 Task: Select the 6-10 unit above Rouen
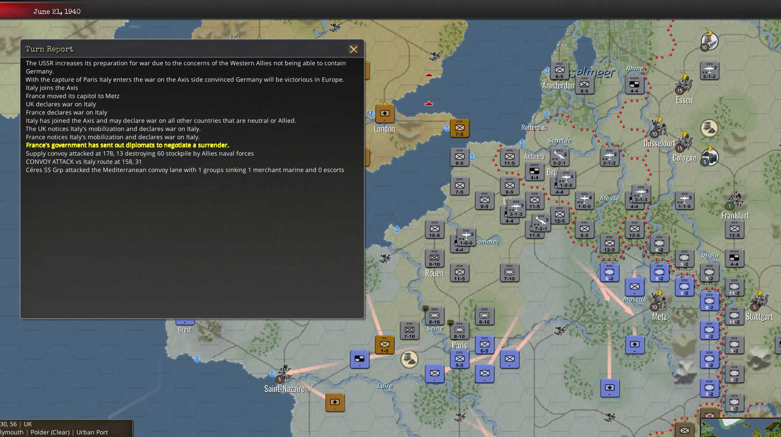click(435, 258)
